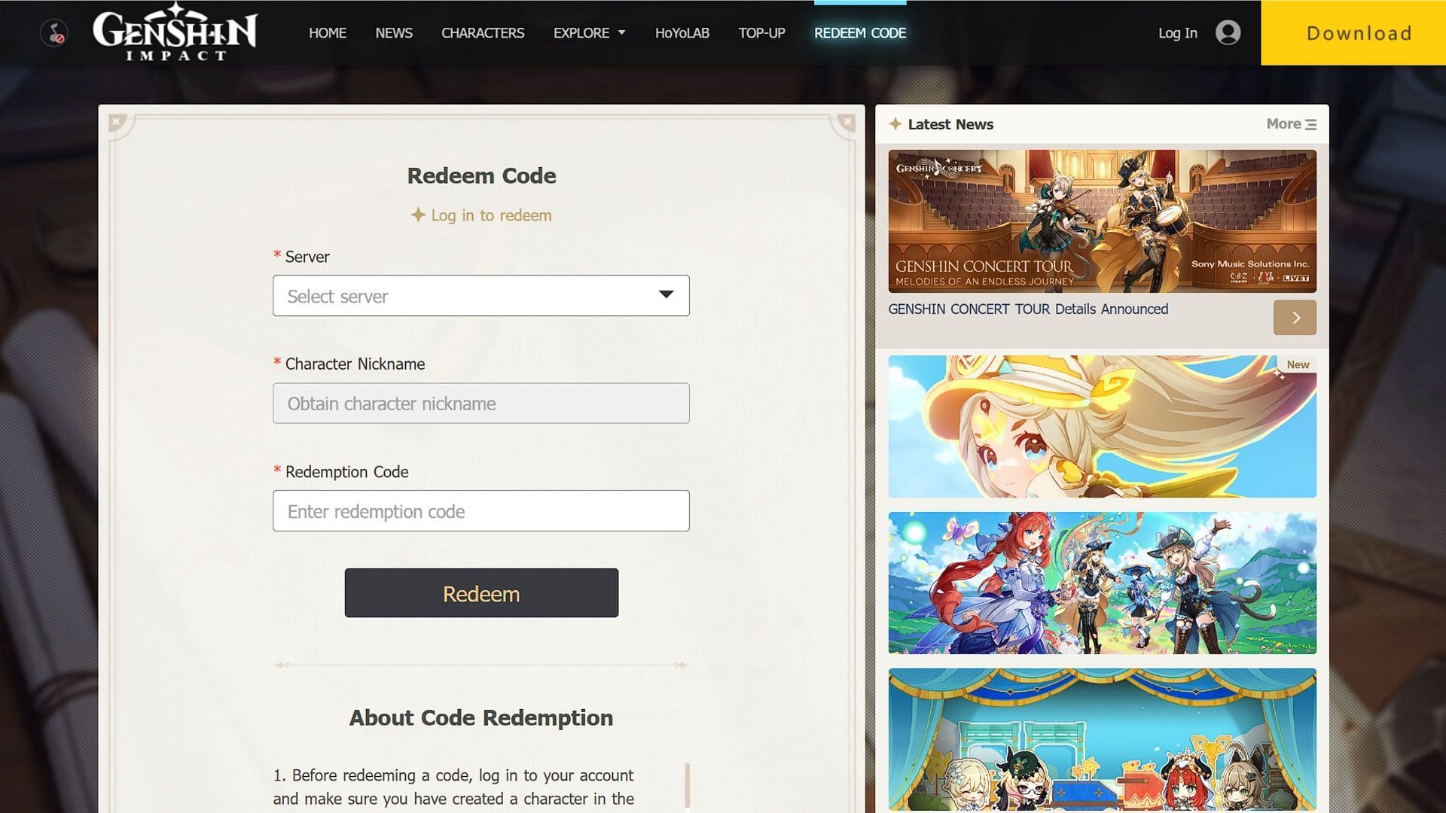Image resolution: width=1446 pixels, height=813 pixels.
Task: Click the Genshin Impact logo
Action: (175, 32)
